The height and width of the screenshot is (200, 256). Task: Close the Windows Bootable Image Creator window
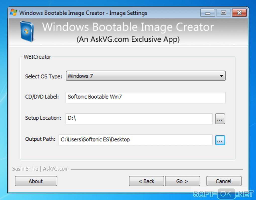[x=239, y=13]
